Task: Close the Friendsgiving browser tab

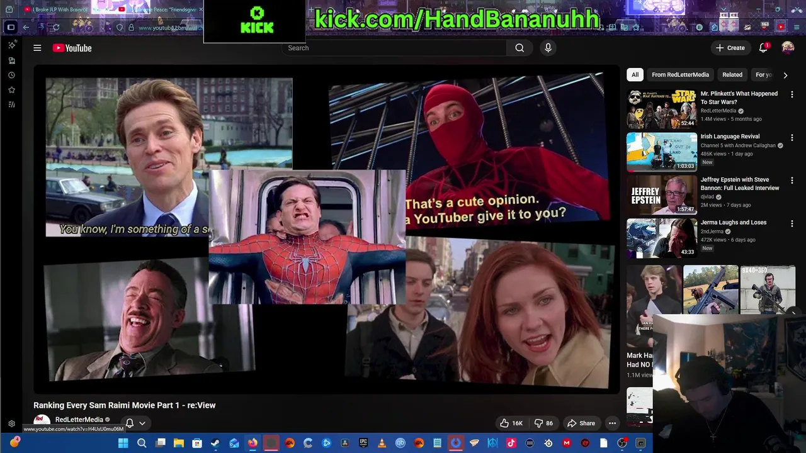Action: (201, 9)
